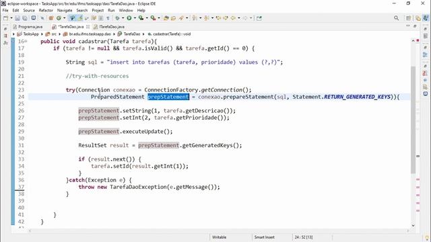This screenshot has width=431, height=242.
Task: Toggle Mark Occurrences in the toolbar
Action: 79,18
